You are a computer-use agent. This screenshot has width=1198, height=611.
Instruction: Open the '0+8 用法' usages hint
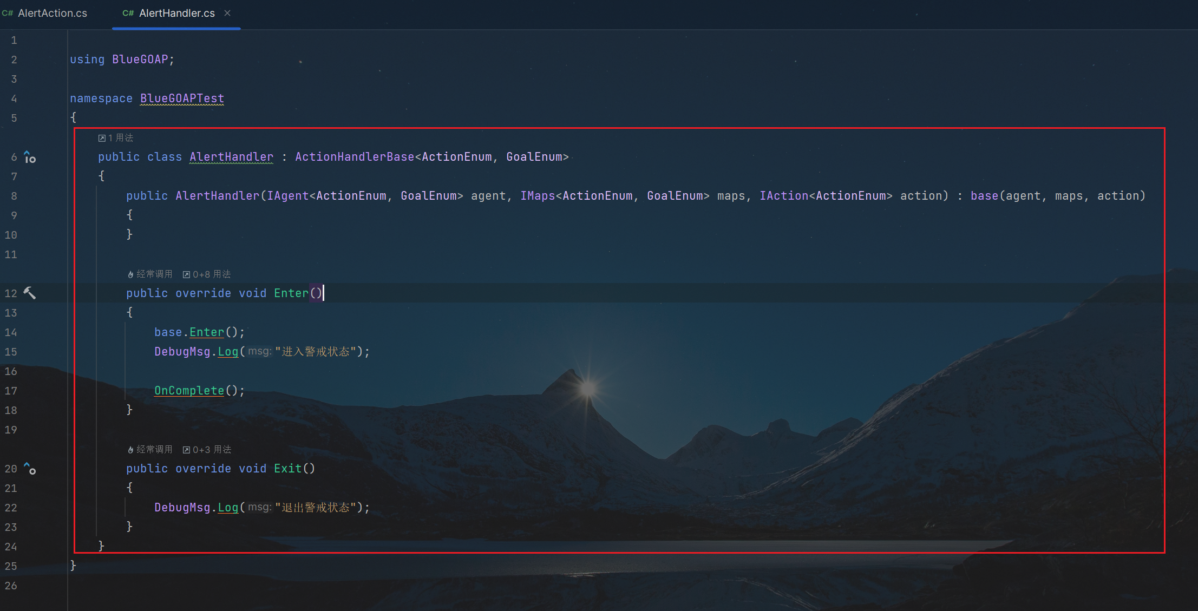[x=211, y=274]
